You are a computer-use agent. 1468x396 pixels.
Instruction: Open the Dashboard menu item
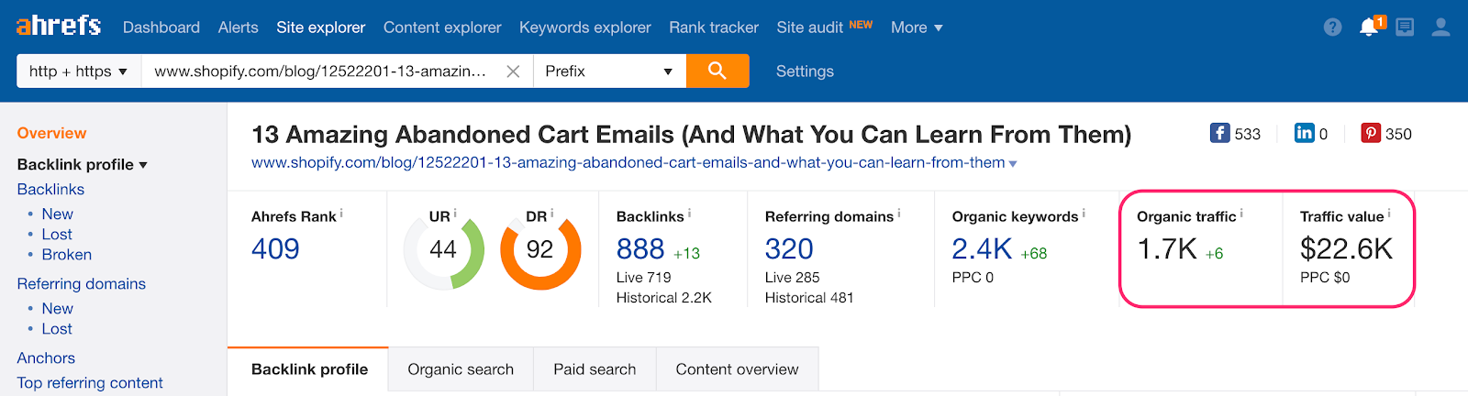coord(161,27)
